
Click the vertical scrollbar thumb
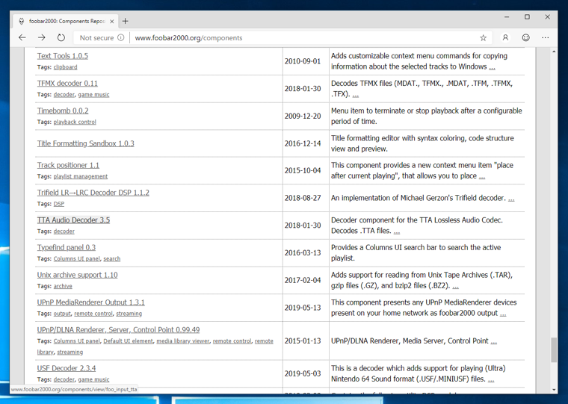pos(554,349)
